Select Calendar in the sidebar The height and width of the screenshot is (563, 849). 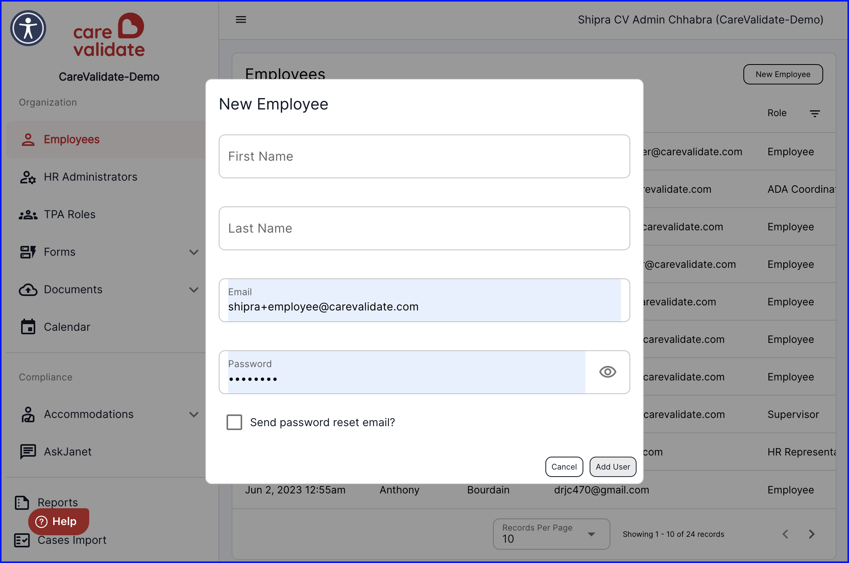(x=106, y=327)
